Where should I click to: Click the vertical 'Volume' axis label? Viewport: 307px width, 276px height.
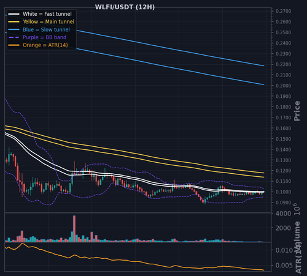pyautogui.click(x=297, y=237)
